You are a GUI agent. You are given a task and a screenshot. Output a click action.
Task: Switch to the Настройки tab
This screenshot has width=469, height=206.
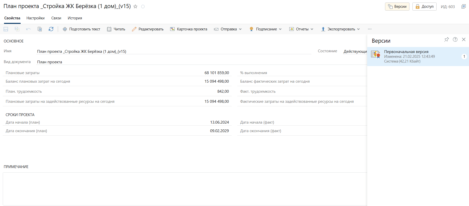click(35, 18)
